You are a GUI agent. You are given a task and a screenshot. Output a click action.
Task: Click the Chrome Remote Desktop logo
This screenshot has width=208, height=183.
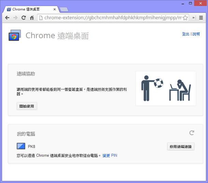[x=15, y=35]
